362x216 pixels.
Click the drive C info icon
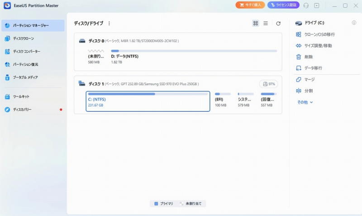[x=354, y=23]
